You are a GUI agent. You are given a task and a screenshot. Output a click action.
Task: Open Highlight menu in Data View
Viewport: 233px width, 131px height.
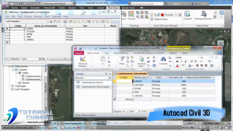click(56, 16)
